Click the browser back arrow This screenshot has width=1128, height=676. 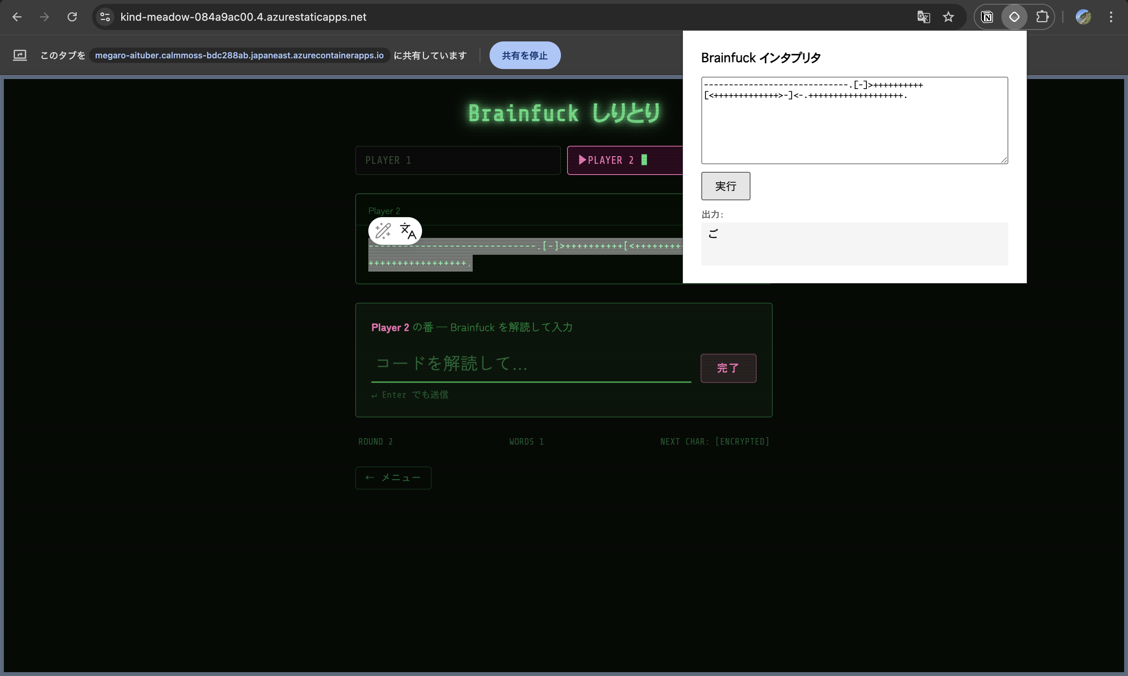(x=17, y=17)
